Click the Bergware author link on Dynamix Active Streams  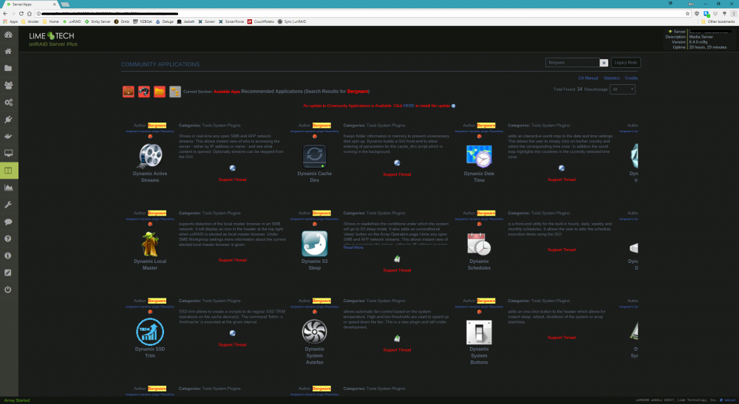(157, 126)
